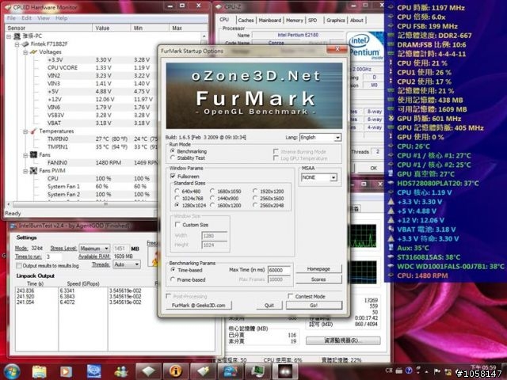Click memory usage history graph in Task Manager
The height and width of the screenshot is (380, 507).
pos(363,272)
